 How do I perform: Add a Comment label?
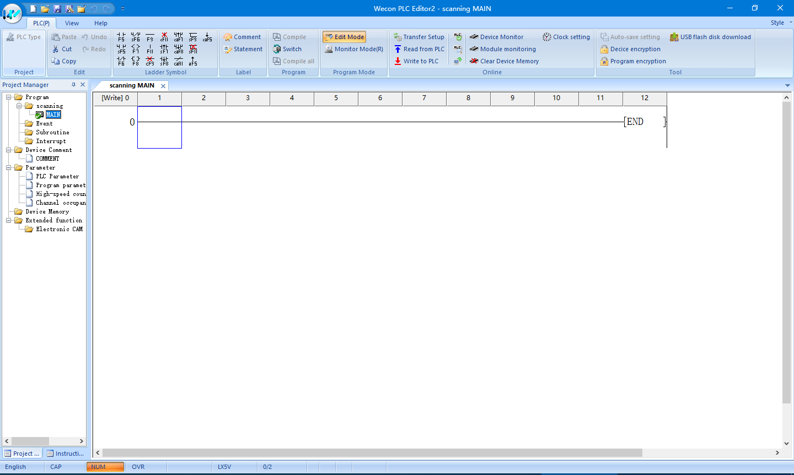(242, 37)
